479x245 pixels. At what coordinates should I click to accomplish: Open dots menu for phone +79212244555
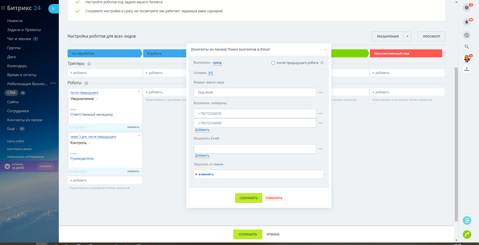(320, 113)
